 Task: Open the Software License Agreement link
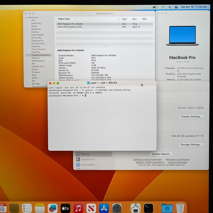click(x=147, y=159)
